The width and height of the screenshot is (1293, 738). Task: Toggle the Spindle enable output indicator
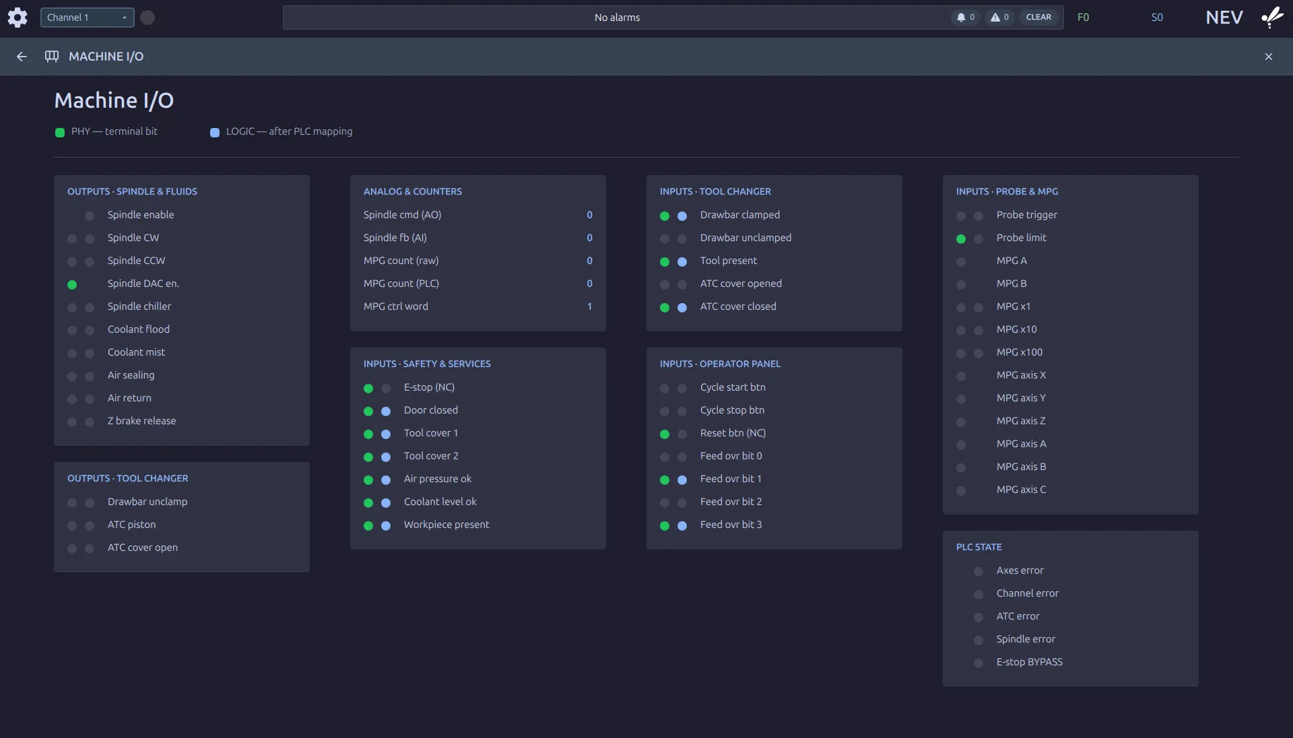(x=90, y=216)
